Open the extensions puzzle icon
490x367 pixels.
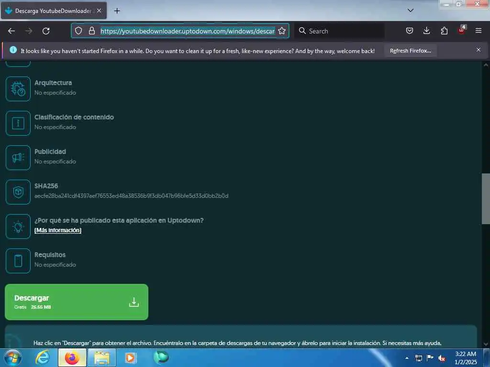pyautogui.click(x=444, y=31)
